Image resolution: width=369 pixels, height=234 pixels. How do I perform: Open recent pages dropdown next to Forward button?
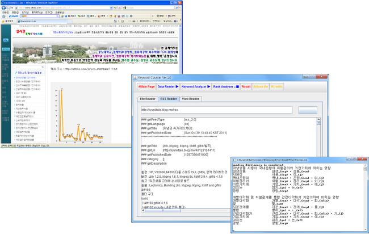[12, 8]
